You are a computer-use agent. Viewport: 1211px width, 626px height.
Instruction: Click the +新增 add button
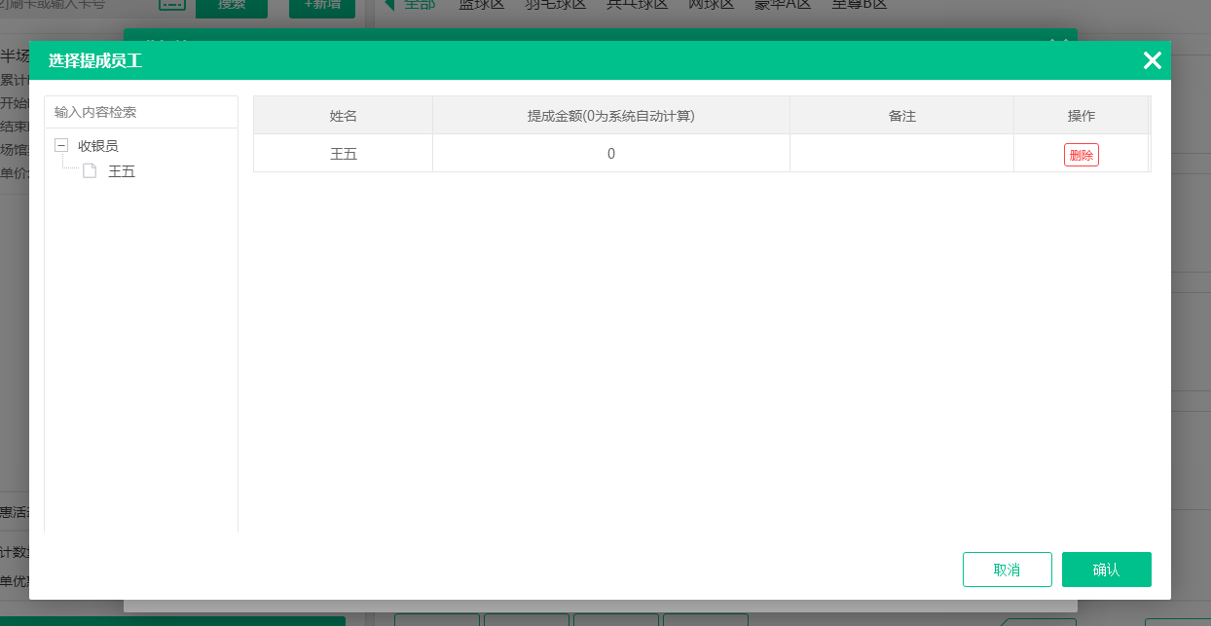point(322,6)
